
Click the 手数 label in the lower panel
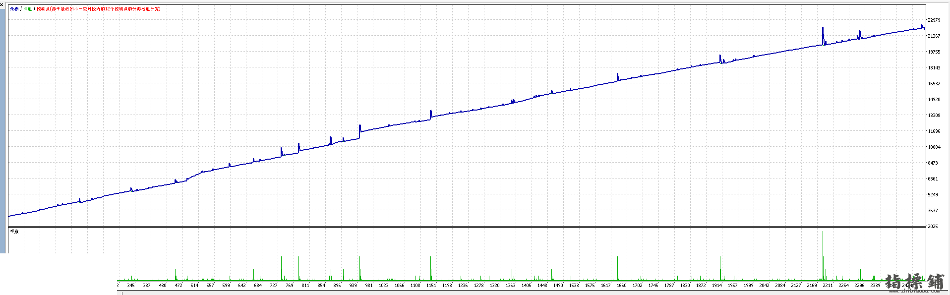coord(14,232)
